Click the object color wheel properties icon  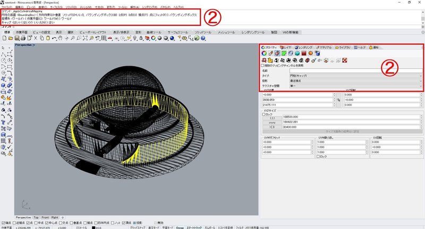coord(264,53)
